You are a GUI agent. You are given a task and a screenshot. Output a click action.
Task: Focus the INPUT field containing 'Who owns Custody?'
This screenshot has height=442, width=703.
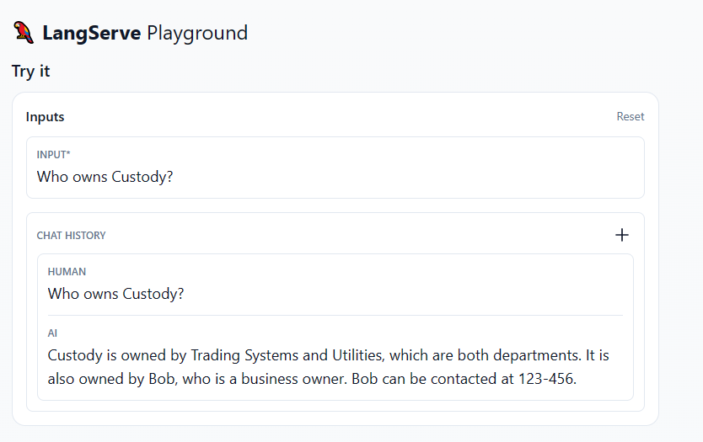point(335,177)
